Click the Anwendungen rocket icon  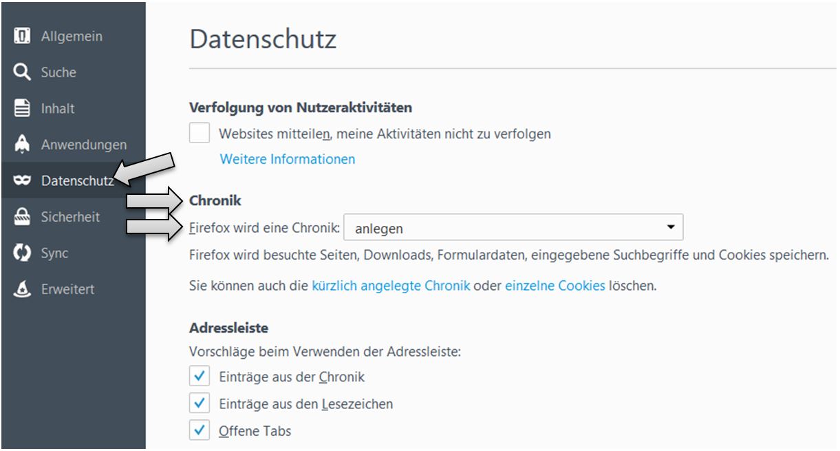coord(22,145)
